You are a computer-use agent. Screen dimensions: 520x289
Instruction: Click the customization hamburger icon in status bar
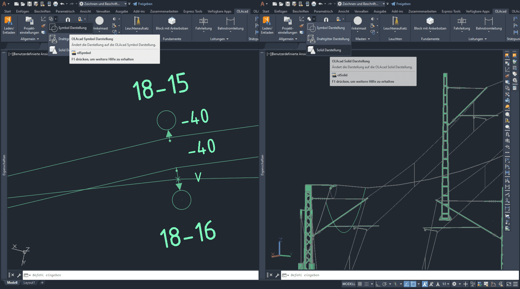pyautogui.click(x=515, y=284)
